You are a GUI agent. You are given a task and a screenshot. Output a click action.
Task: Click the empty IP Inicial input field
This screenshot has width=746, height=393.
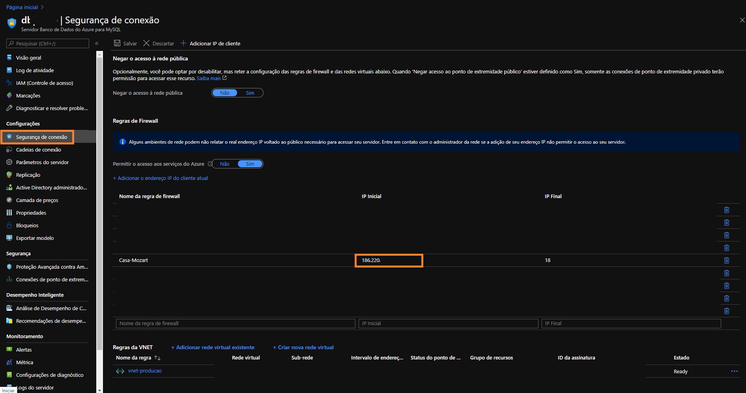(448, 324)
